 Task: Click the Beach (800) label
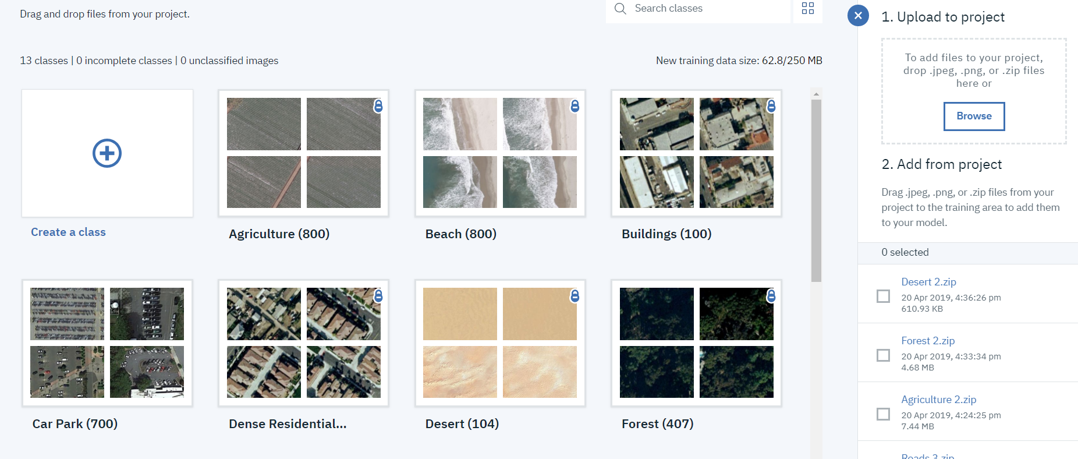pos(460,234)
